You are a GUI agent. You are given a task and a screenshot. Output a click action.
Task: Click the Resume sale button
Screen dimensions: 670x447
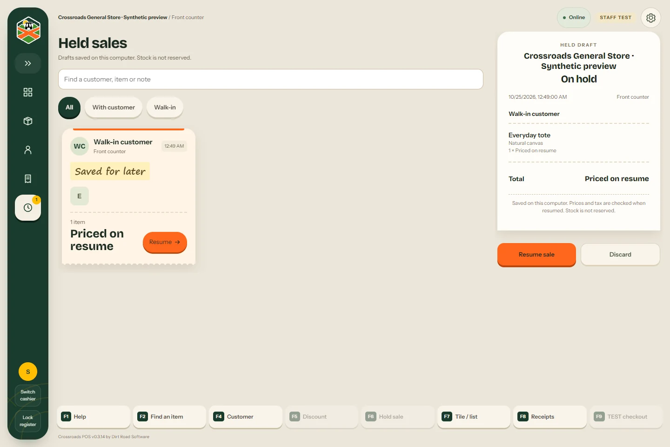pos(536,255)
